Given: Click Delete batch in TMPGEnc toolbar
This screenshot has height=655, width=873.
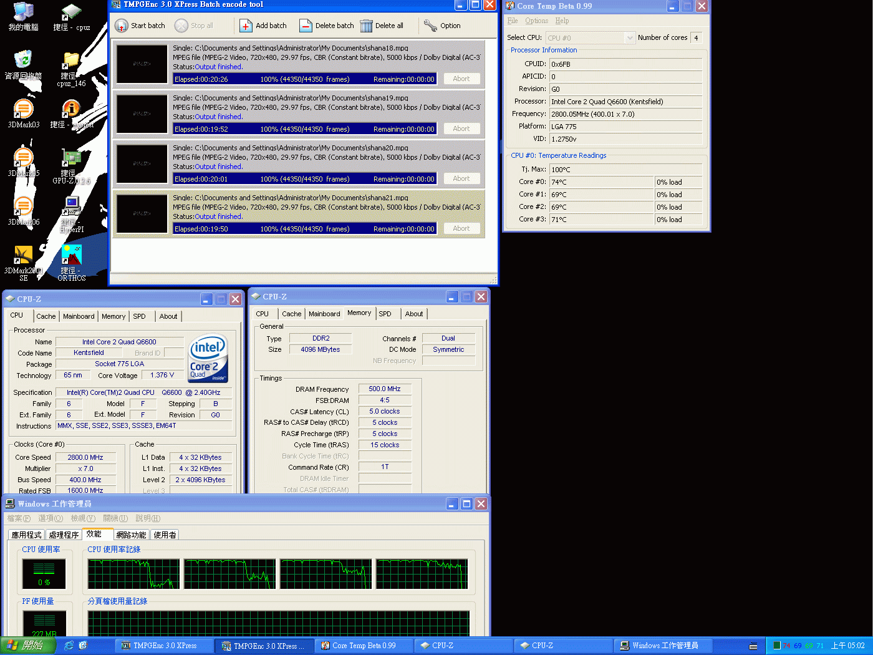Looking at the screenshot, I should [x=326, y=26].
